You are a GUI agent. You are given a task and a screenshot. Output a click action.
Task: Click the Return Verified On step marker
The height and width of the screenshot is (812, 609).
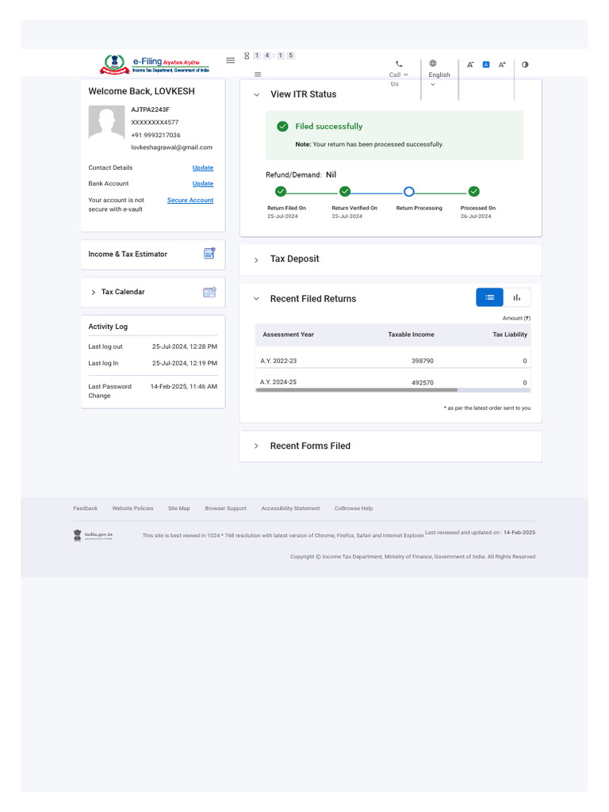345,192
